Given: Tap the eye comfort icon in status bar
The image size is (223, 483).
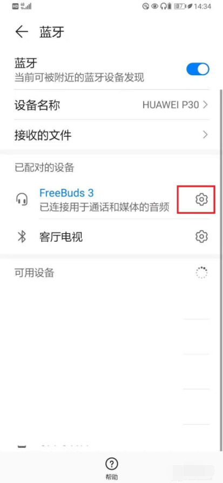Looking at the screenshot, I should (155, 6).
